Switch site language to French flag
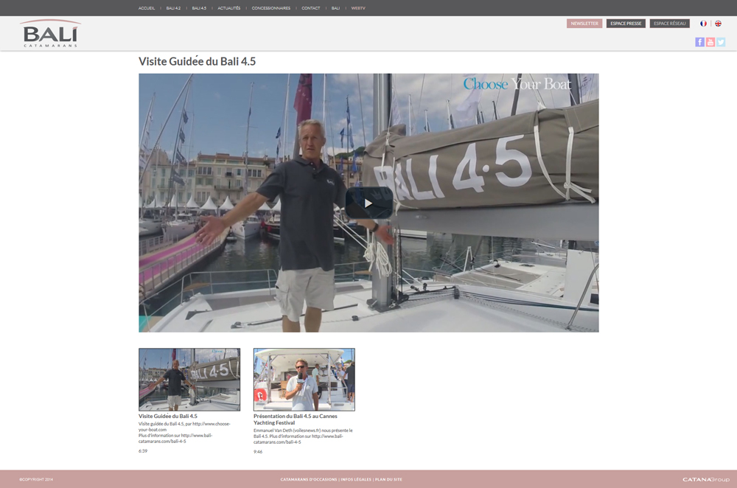 pyautogui.click(x=703, y=24)
